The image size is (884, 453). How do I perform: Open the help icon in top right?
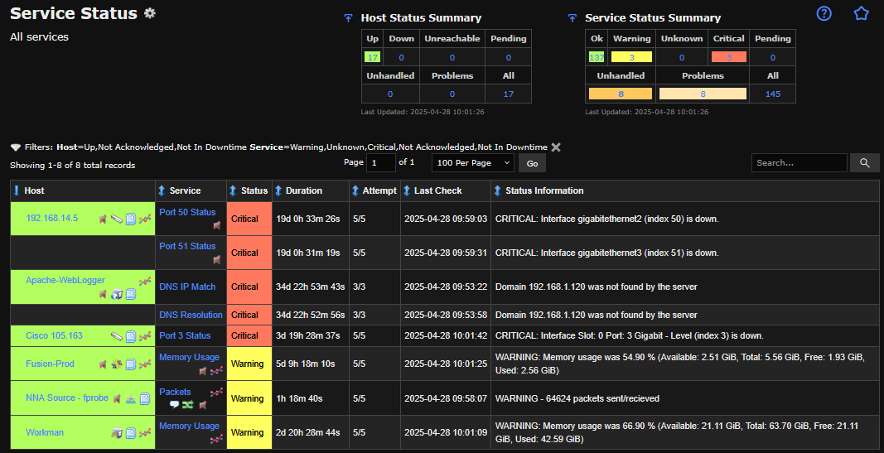coord(824,14)
